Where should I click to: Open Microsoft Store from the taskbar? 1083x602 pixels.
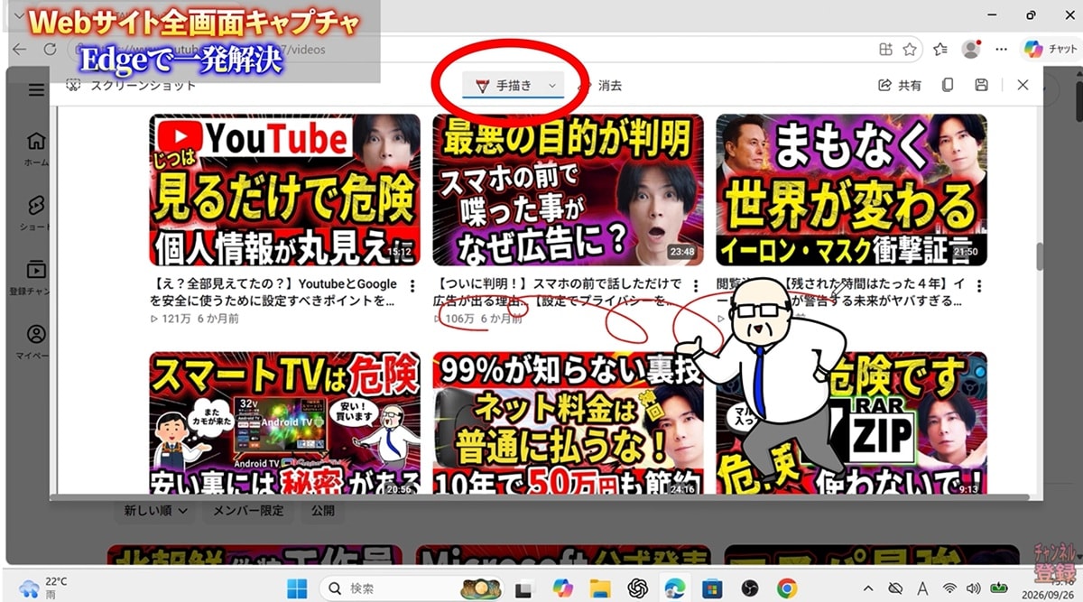click(x=712, y=588)
